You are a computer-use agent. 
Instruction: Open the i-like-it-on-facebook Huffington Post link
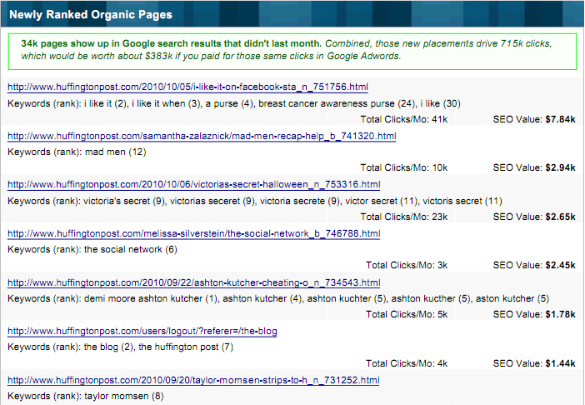[x=187, y=87]
